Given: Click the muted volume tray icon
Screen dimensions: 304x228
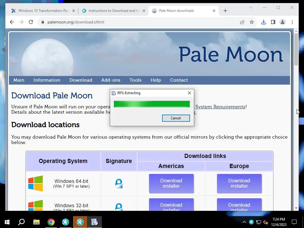Looking at the screenshot, I should point(266,222).
